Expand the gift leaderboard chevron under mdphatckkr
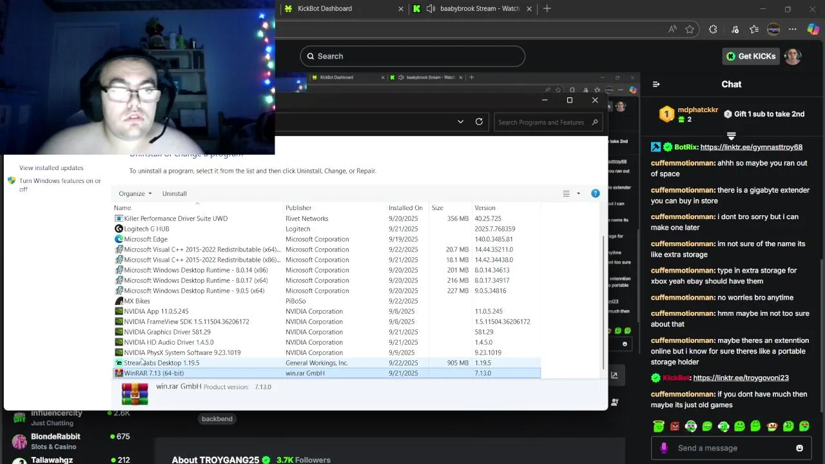 pyautogui.click(x=731, y=136)
